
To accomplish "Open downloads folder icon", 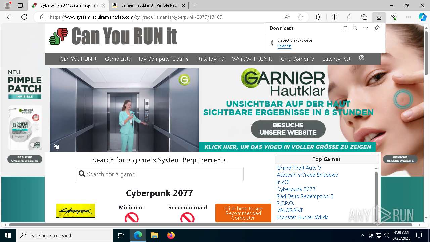I will 344,28.
